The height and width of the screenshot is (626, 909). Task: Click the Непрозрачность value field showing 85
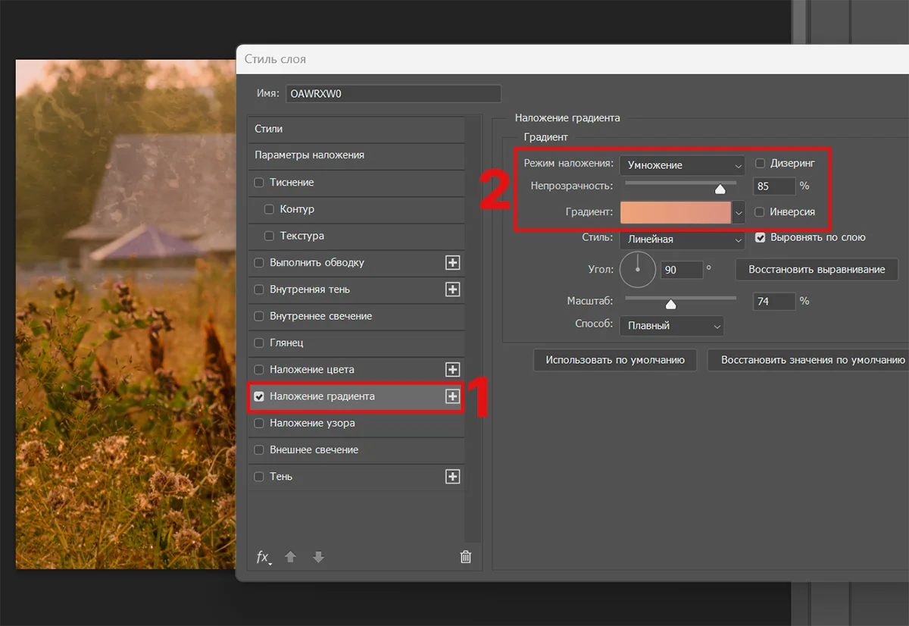click(x=774, y=186)
